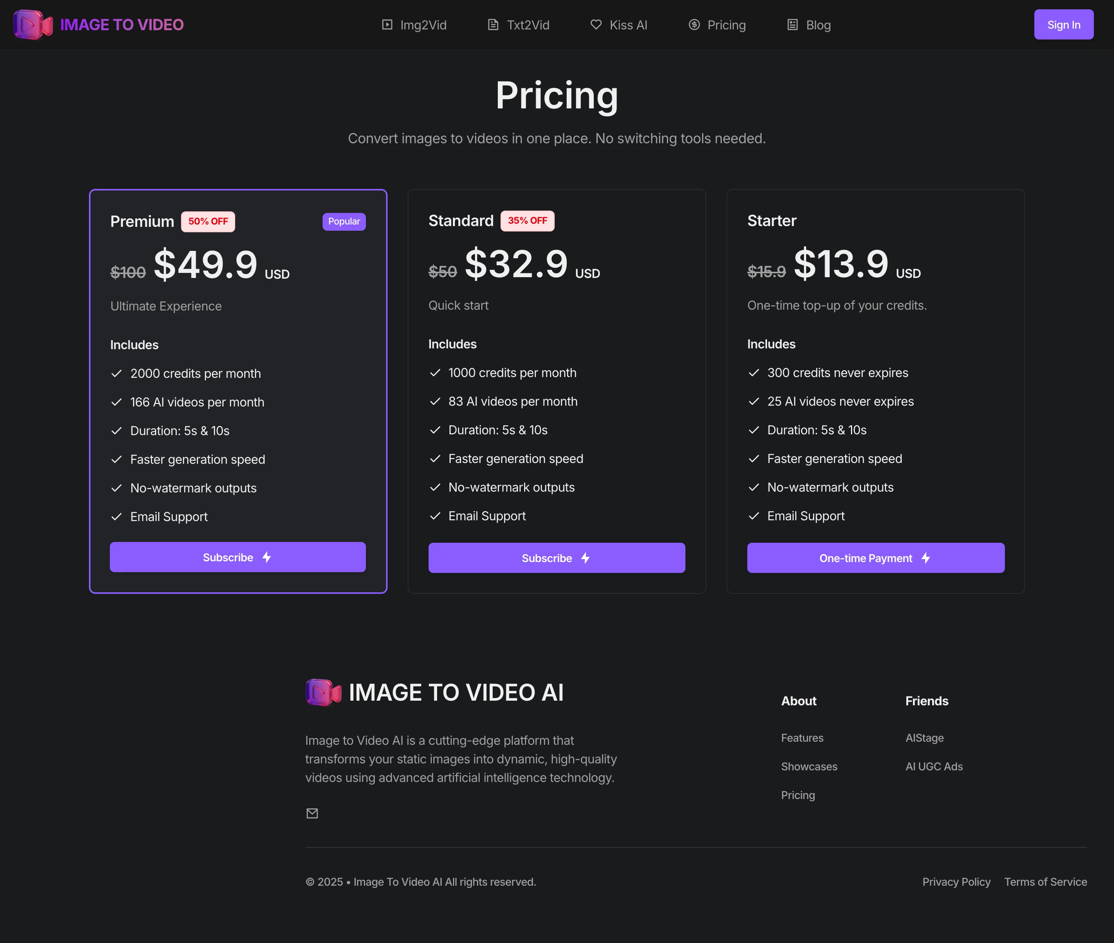1114x943 pixels.
Task: Open the Privacy Policy link
Action: click(x=956, y=882)
